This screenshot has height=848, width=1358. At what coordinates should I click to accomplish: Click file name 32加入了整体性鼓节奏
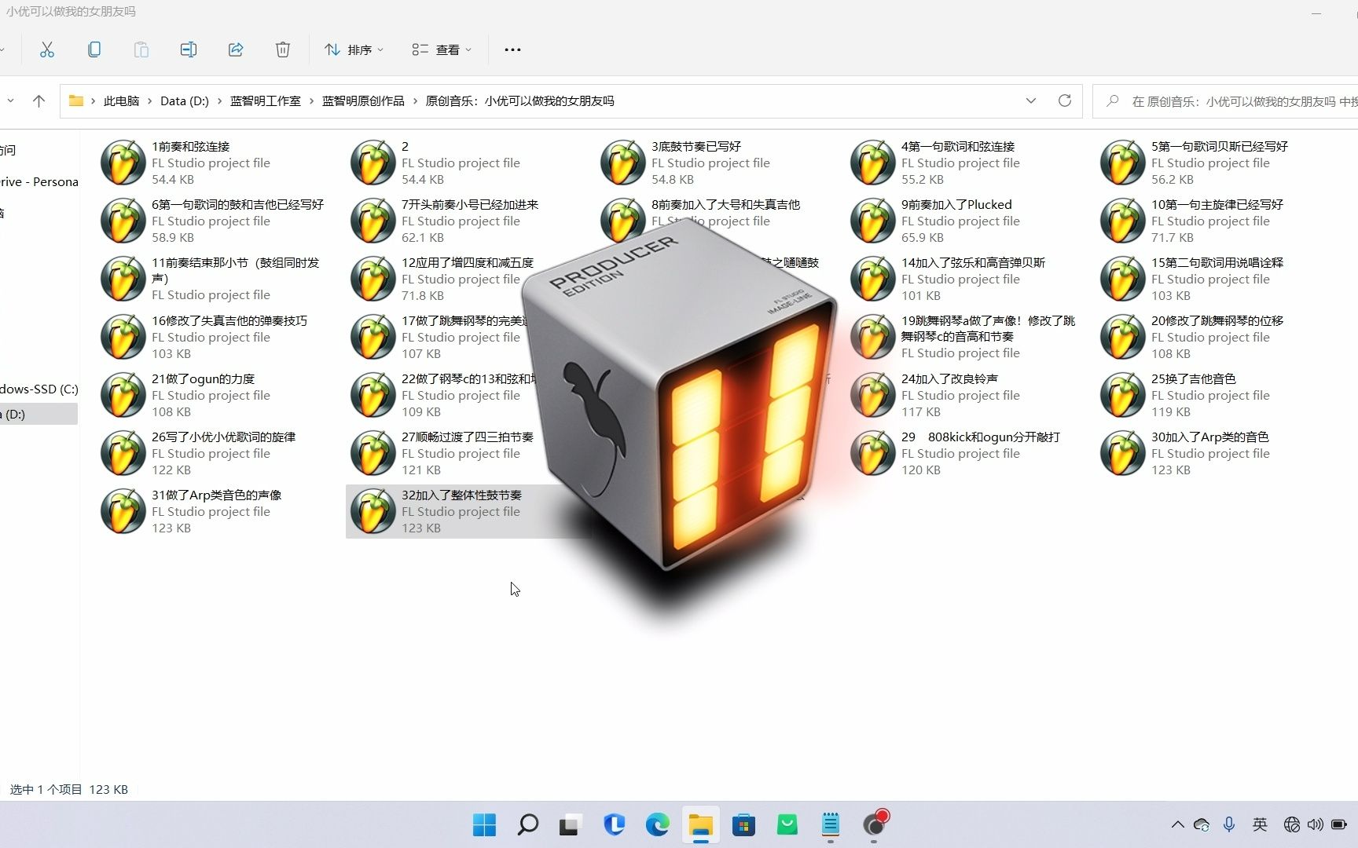click(461, 495)
